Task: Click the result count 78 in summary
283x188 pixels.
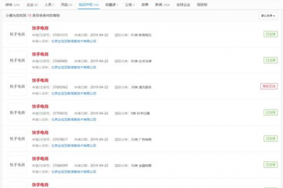Action: coord(29,15)
